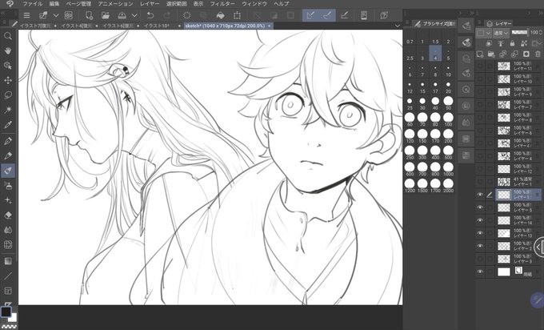Viewport: 544px width, 330px height.
Task: Click the layer opacity slider bar
Action: 519,32
